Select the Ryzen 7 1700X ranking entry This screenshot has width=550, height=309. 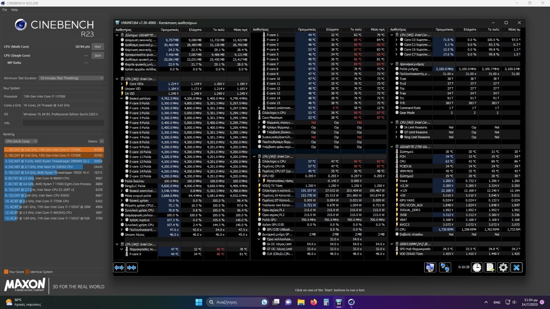click(x=54, y=184)
